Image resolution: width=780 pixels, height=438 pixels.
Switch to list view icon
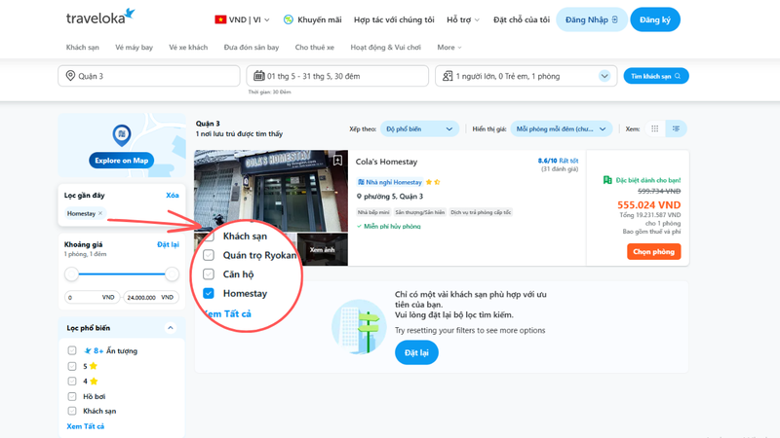(x=676, y=128)
